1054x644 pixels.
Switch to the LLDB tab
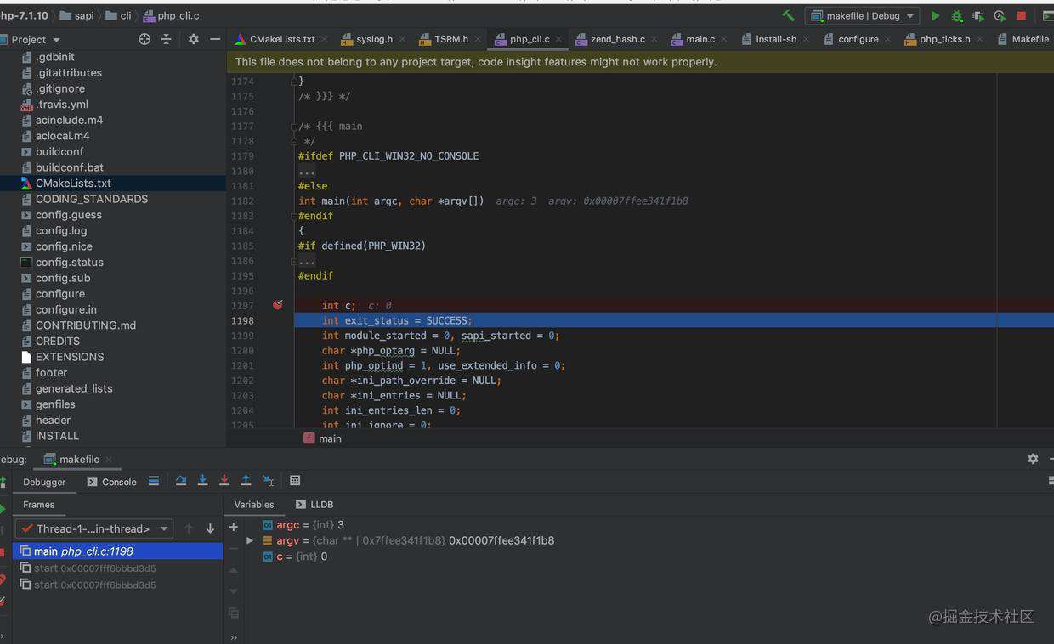pyautogui.click(x=315, y=505)
